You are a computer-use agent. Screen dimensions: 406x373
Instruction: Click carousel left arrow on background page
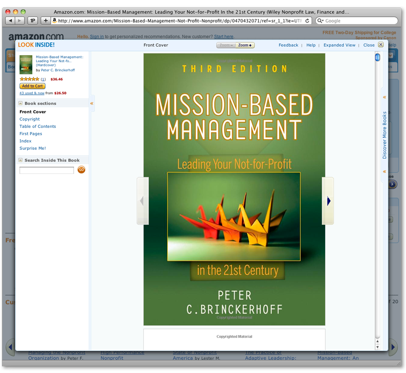tap(10, 347)
